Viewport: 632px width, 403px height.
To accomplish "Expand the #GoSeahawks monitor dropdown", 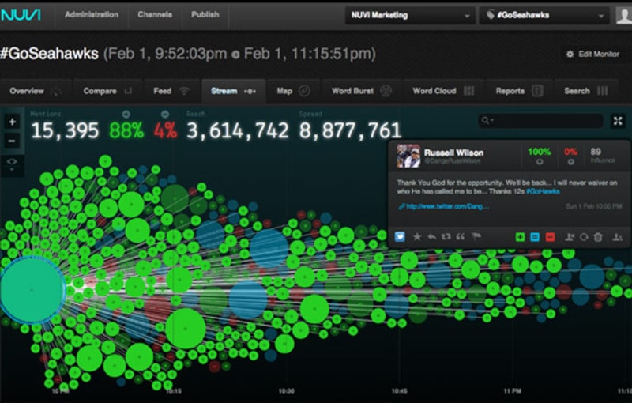I will click(544, 15).
